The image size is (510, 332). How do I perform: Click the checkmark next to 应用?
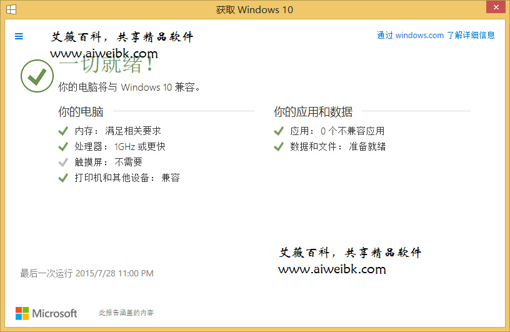[279, 131]
